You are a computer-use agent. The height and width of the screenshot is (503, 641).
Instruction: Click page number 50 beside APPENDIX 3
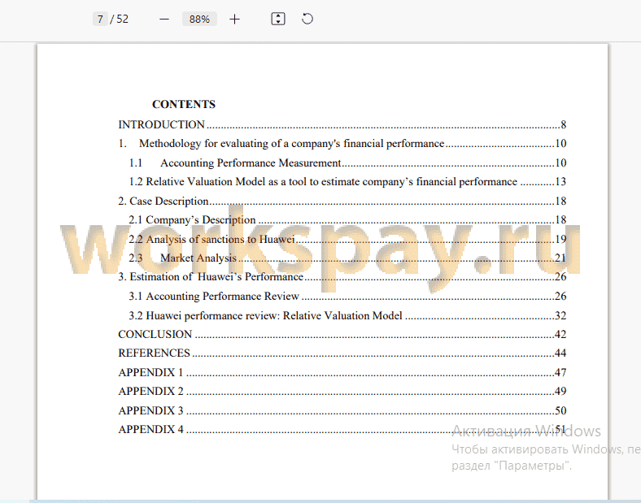[560, 410]
